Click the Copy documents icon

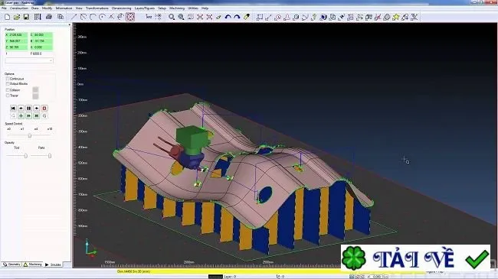(x=61, y=17)
